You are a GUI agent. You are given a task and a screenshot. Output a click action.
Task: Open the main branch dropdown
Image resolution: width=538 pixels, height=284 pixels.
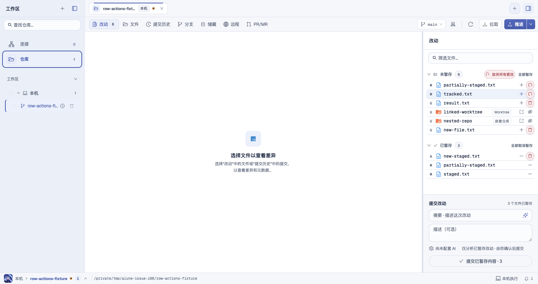pos(431,24)
